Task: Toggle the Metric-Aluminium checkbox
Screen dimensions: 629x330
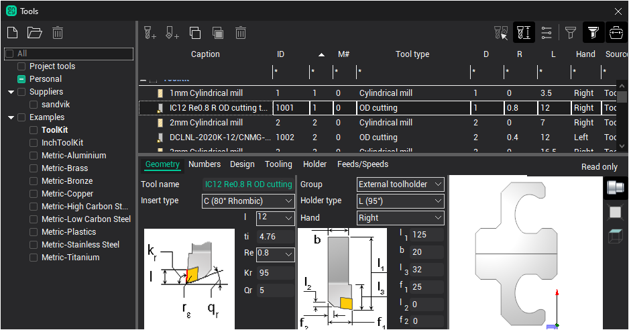Action: coord(34,156)
